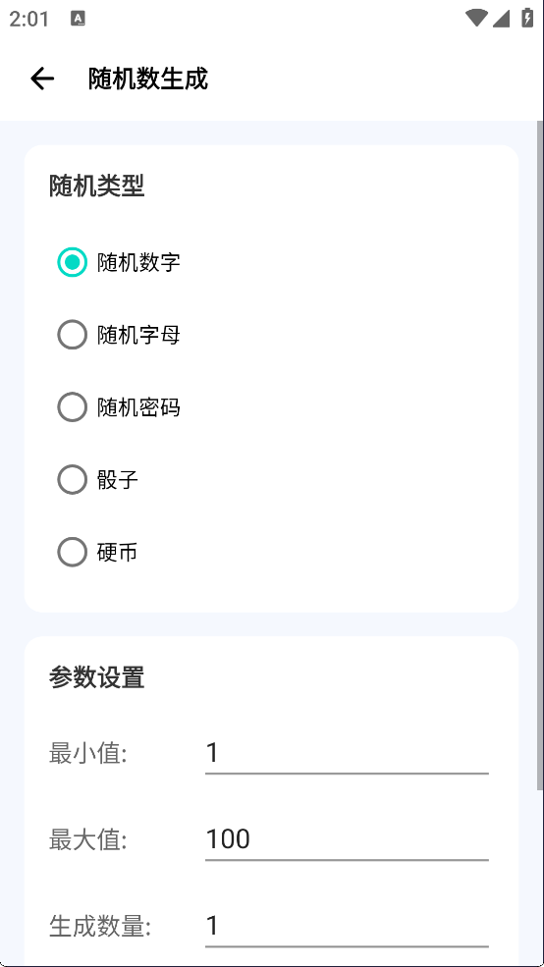Go back using the arrow icon
This screenshot has height=967, width=544.
(42, 79)
